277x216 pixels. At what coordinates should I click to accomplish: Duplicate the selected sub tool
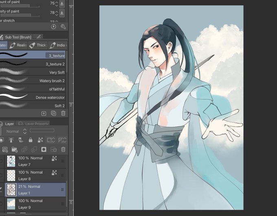pos(53,113)
